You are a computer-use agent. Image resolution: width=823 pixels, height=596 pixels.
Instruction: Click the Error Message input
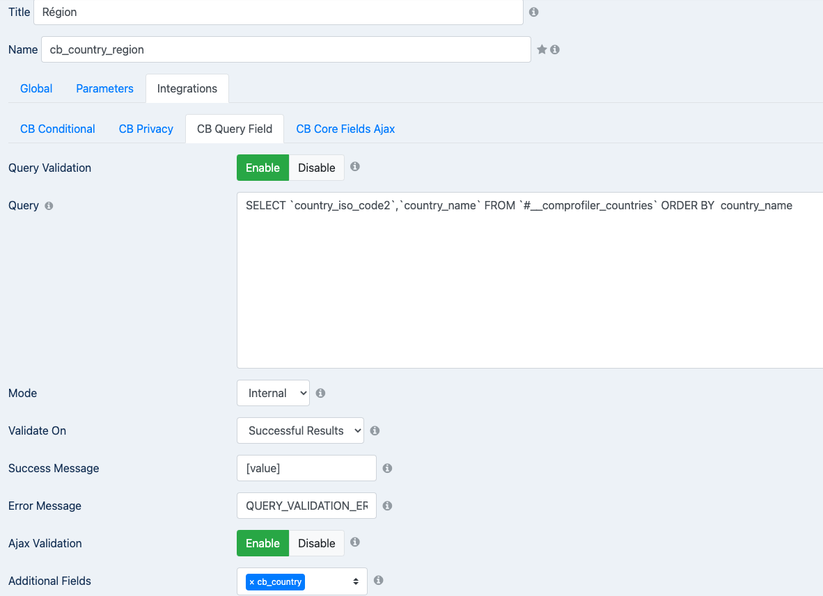click(306, 506)
